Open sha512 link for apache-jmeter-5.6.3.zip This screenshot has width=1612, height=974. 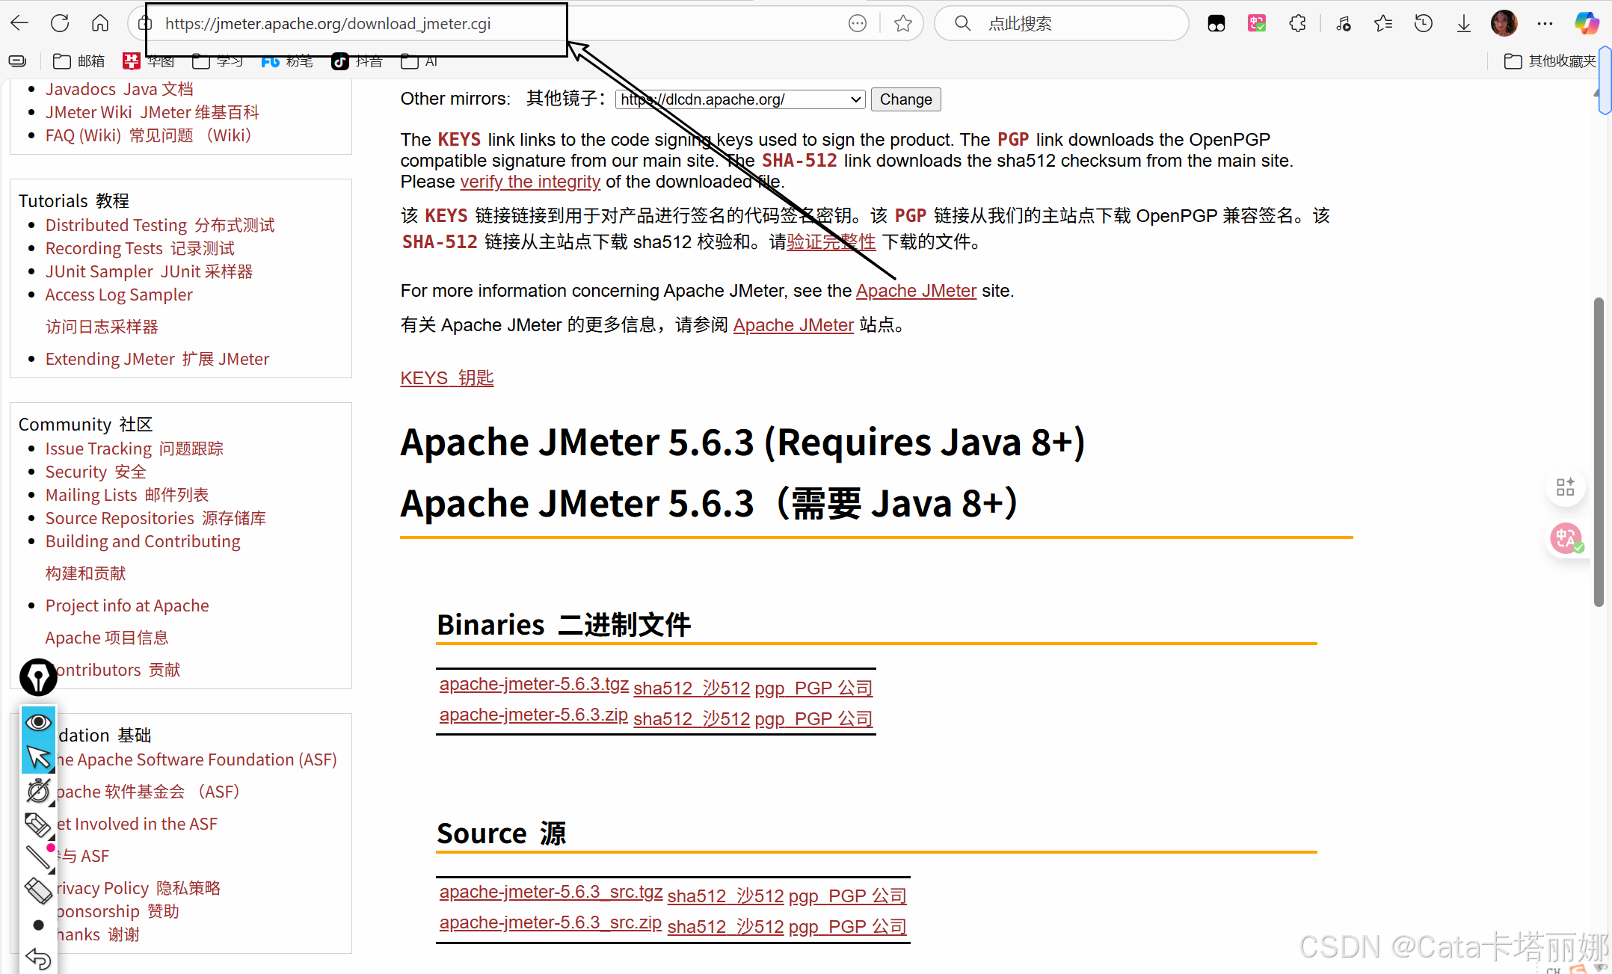tap(692, 718)
